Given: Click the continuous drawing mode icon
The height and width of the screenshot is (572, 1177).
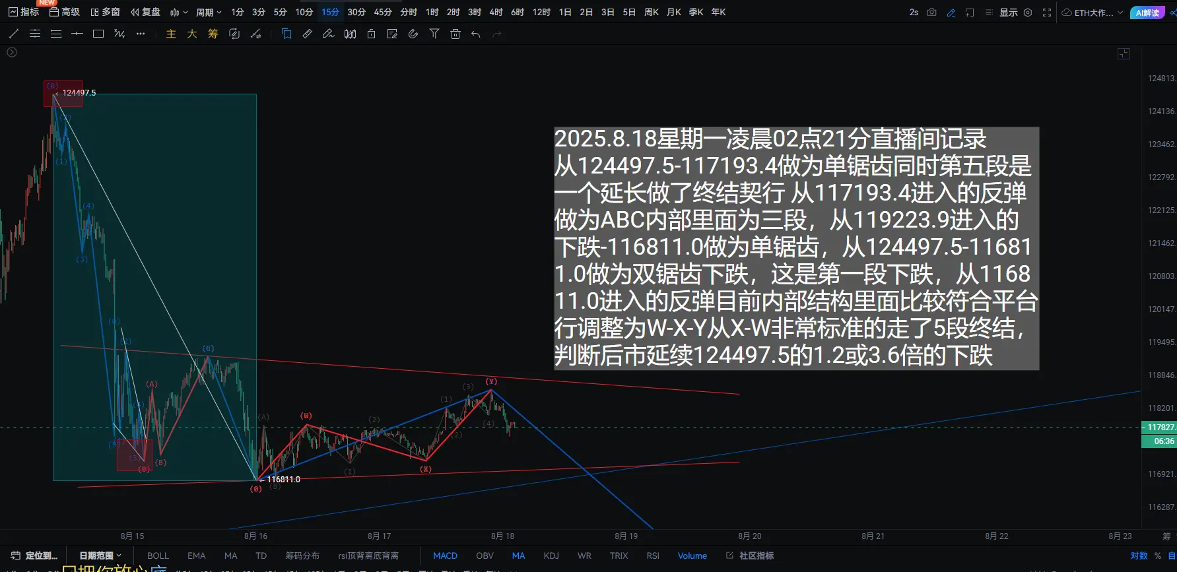Looking at the screenshot, I should pos(234,34).
